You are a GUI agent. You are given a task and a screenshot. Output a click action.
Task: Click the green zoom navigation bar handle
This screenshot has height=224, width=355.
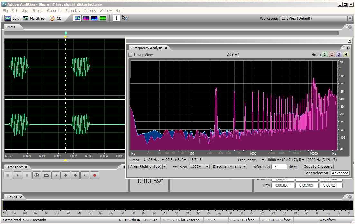(x=66, y=33)
